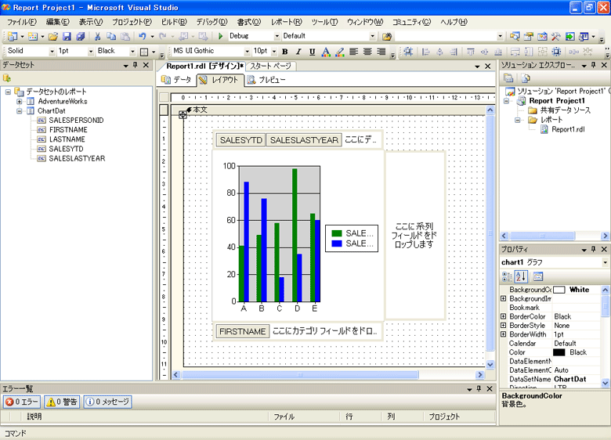The width and height of the screenshot is (611, 440).
Task: Click the find-in-files icon next to Default
Action: [x=387, y=36]
